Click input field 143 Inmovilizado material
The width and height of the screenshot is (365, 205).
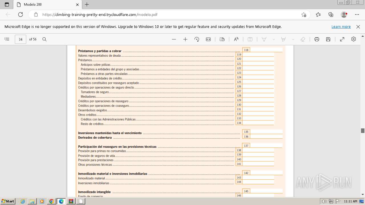(x=258, y=177)
